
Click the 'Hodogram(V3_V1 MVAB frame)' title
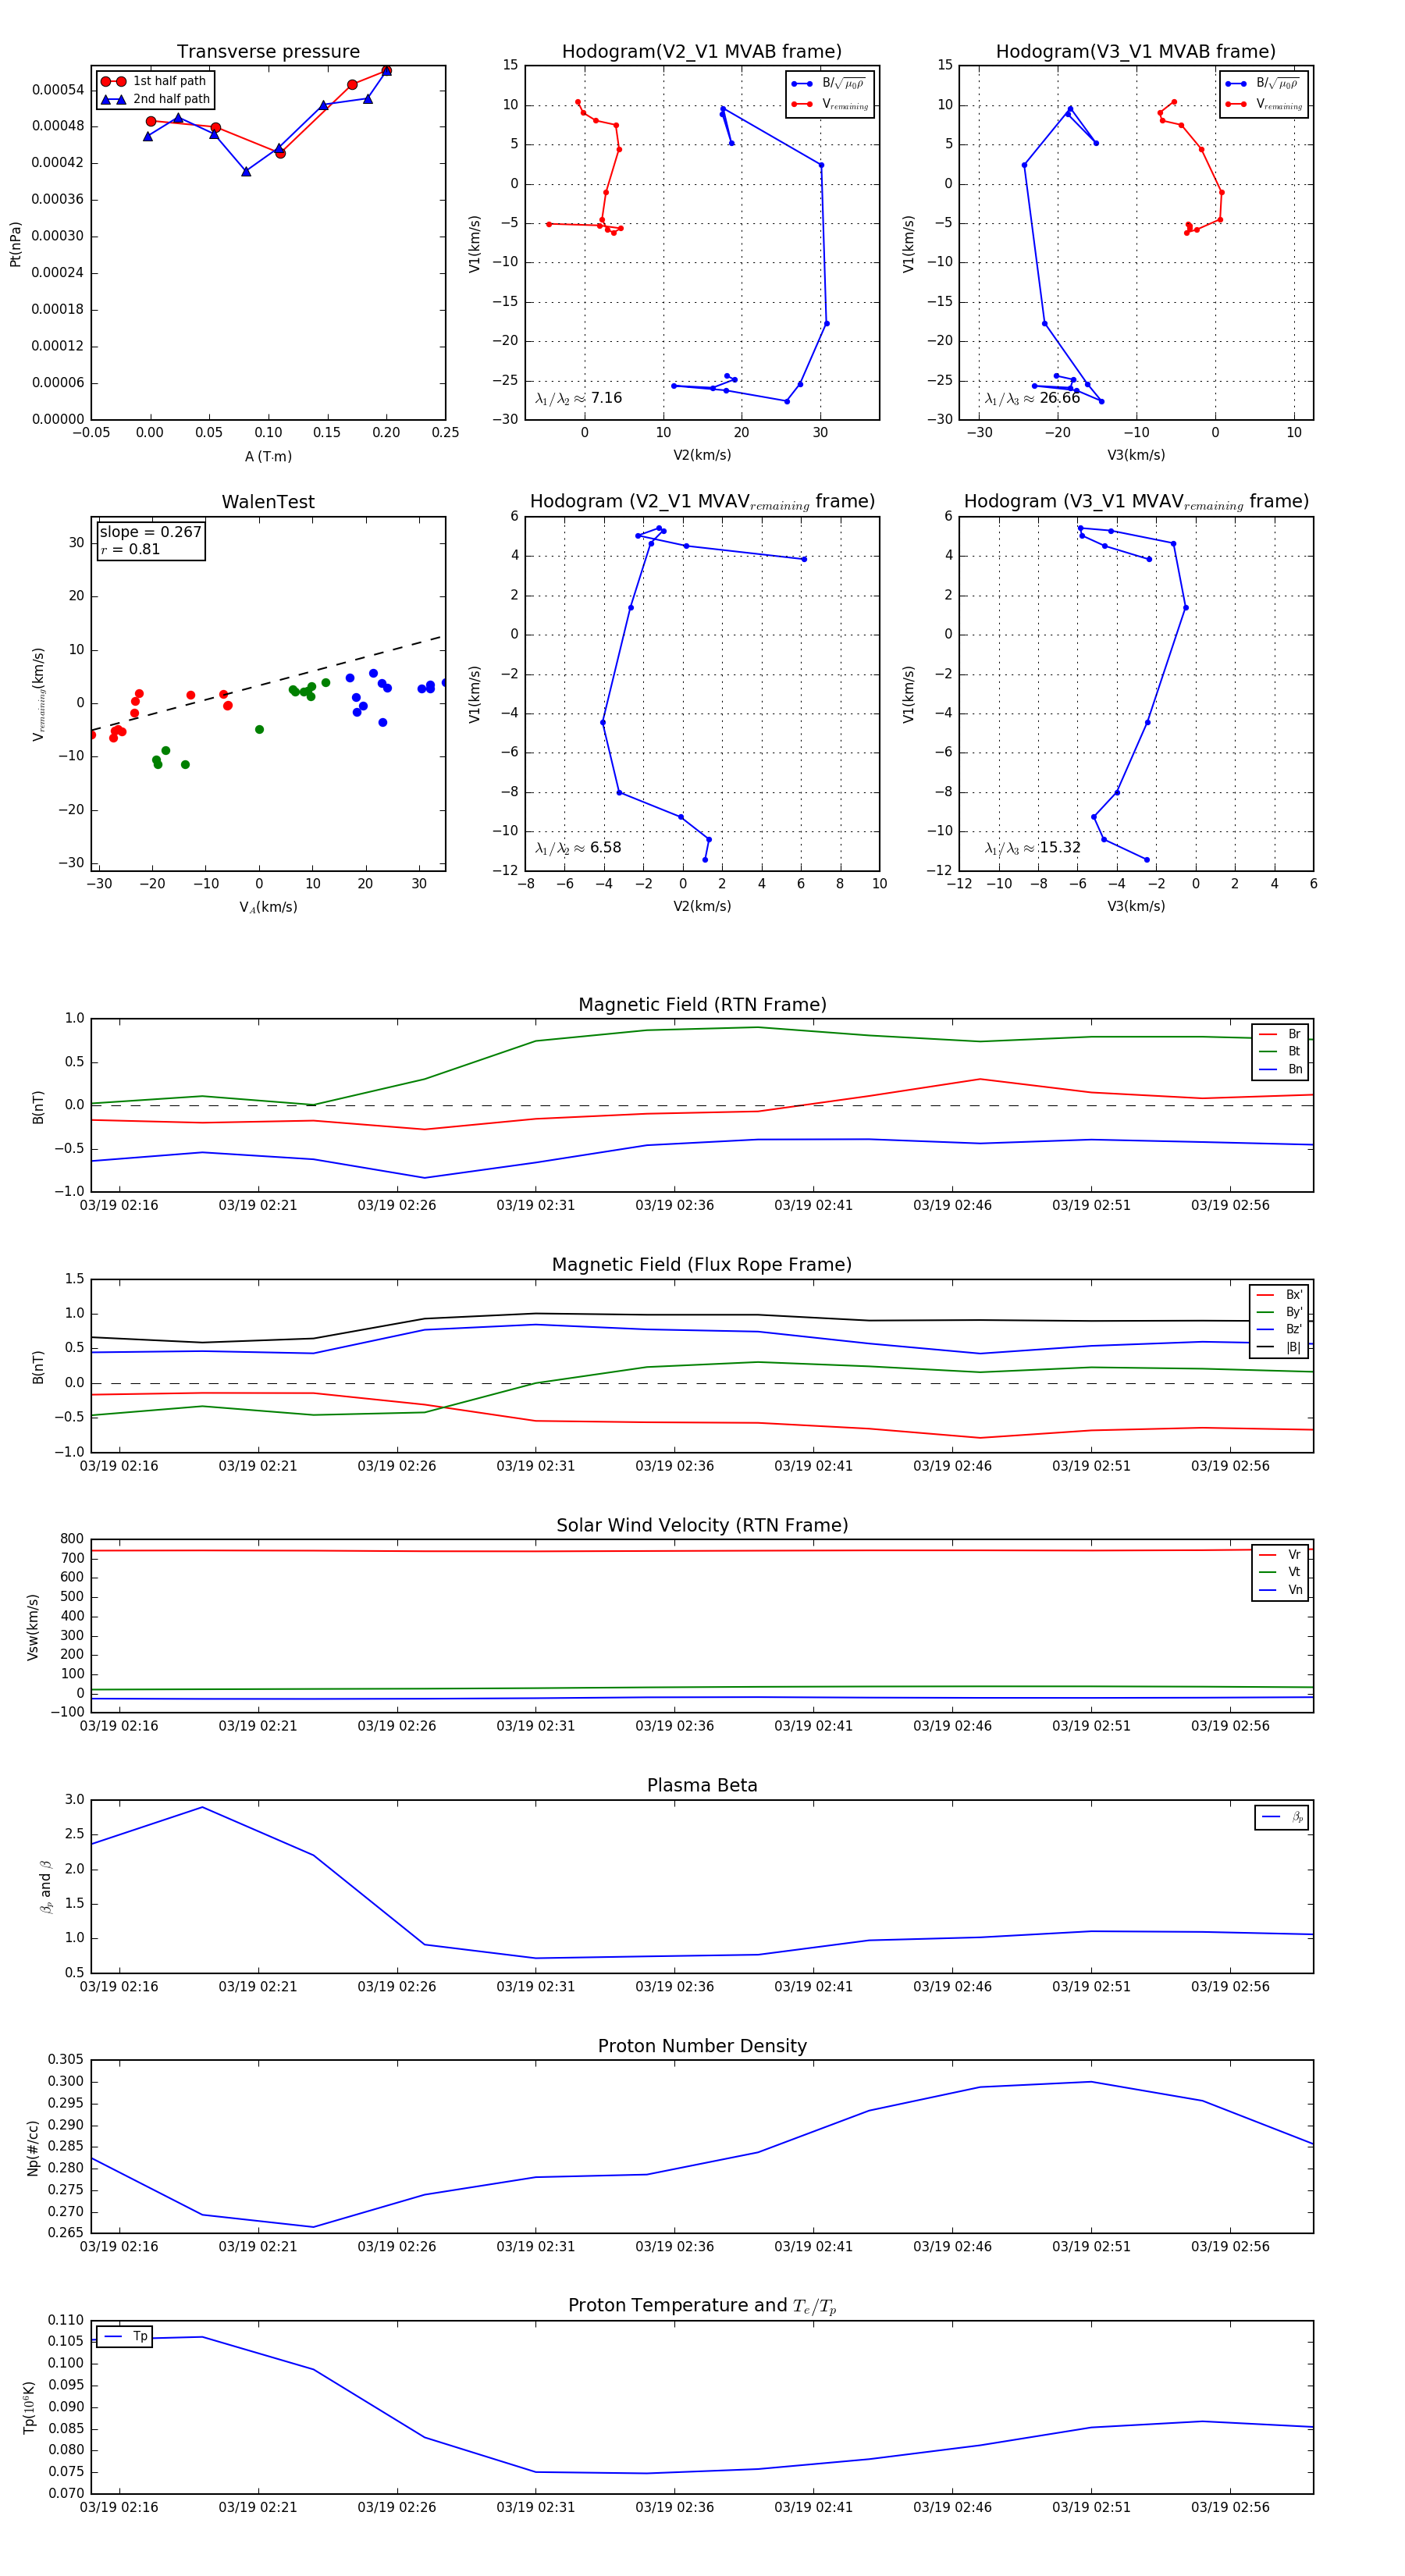pos(1136,52)
